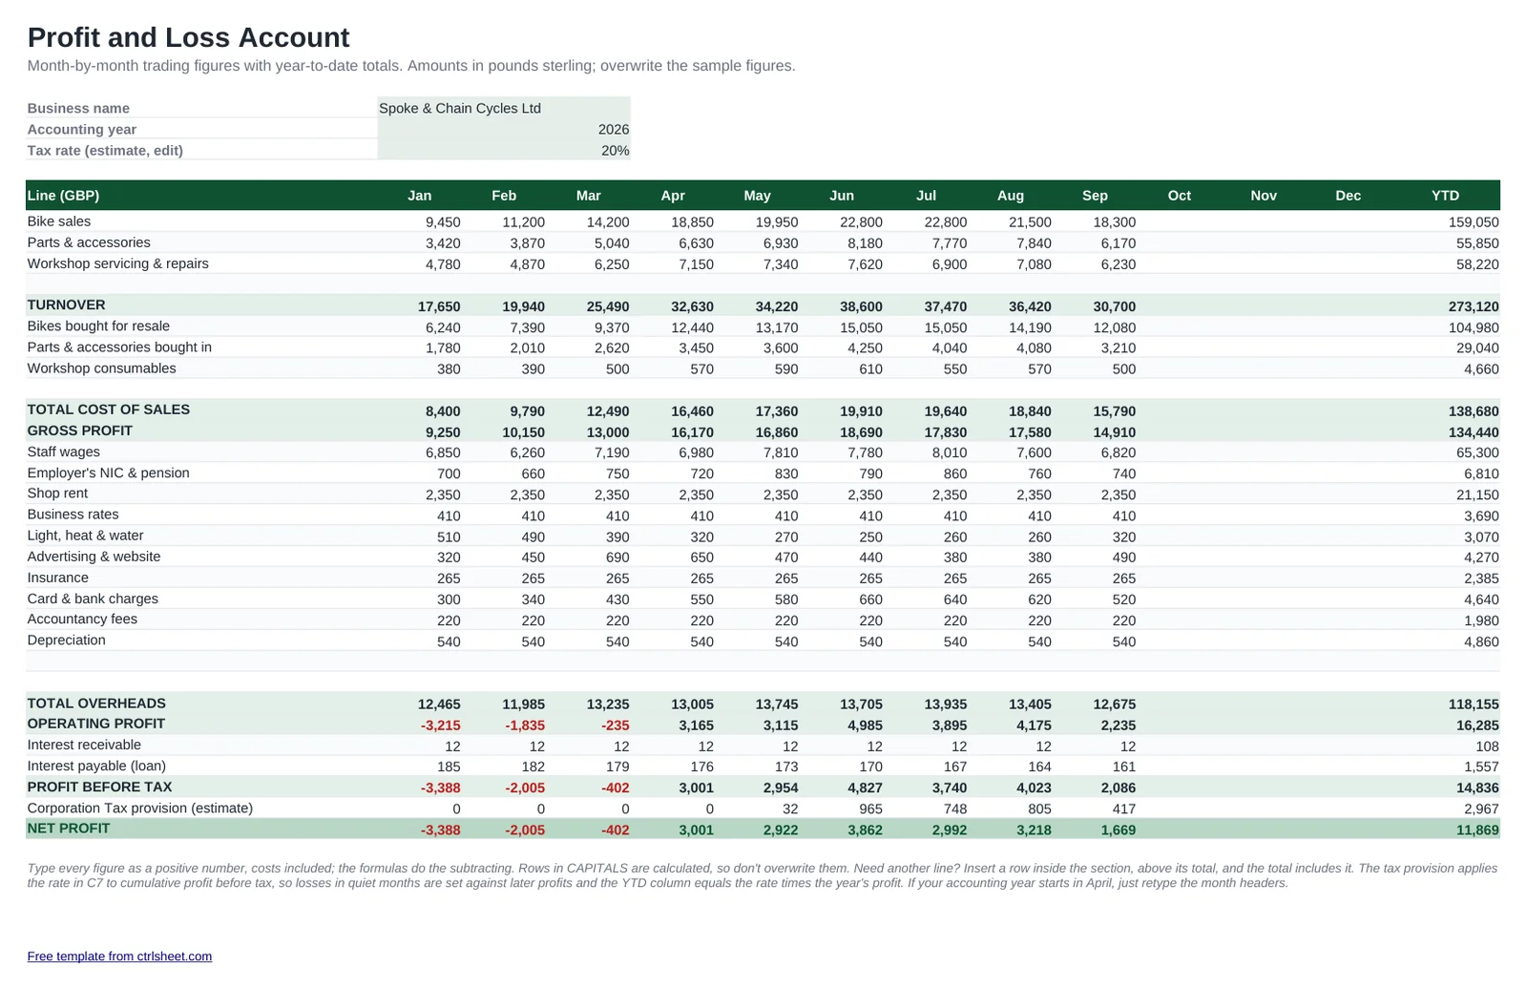Select the Parts & accessories bought in label
The height and width of the screenshot is (989, 1527).
119,347
